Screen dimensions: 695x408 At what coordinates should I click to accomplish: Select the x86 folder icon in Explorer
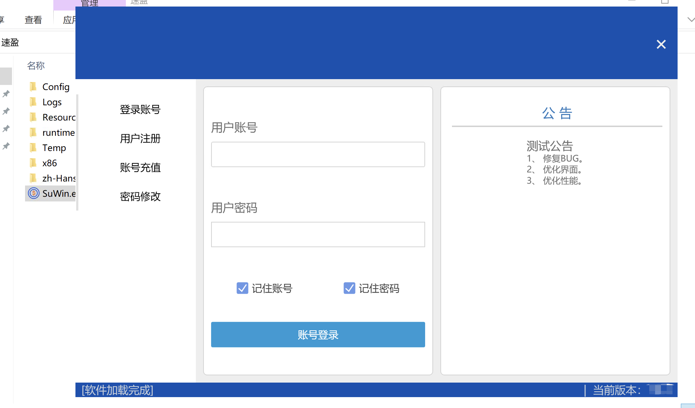[33, 163]
